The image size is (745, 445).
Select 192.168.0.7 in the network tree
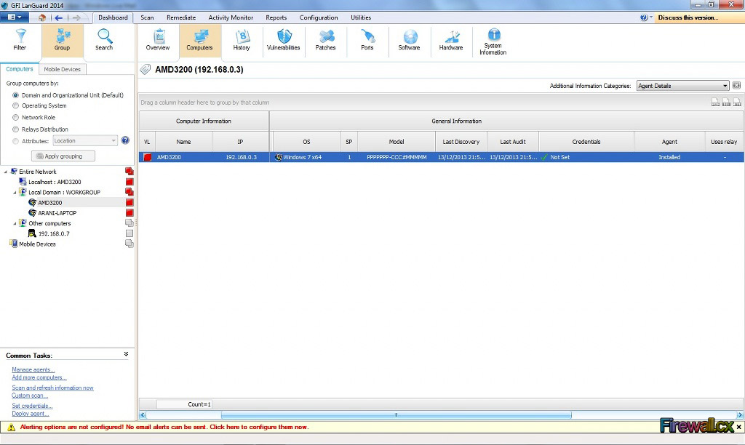pos(54,233)
